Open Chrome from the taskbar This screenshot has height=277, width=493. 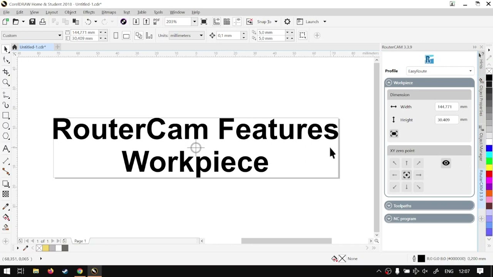[x=80, y=271]
